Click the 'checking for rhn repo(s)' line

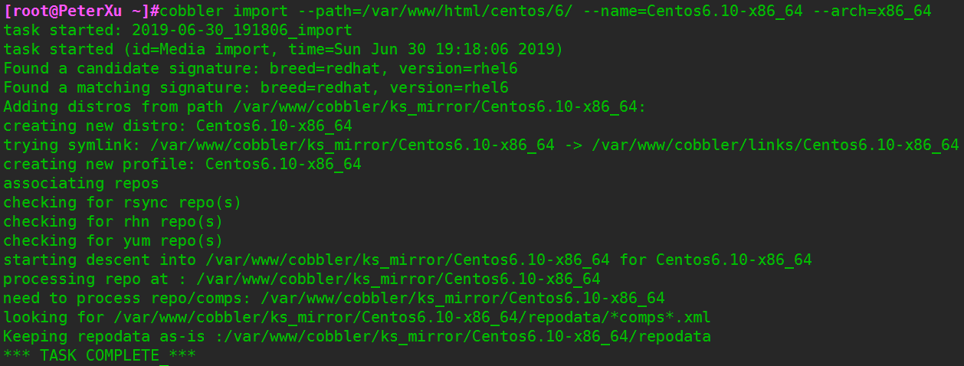tap(113, 221)
